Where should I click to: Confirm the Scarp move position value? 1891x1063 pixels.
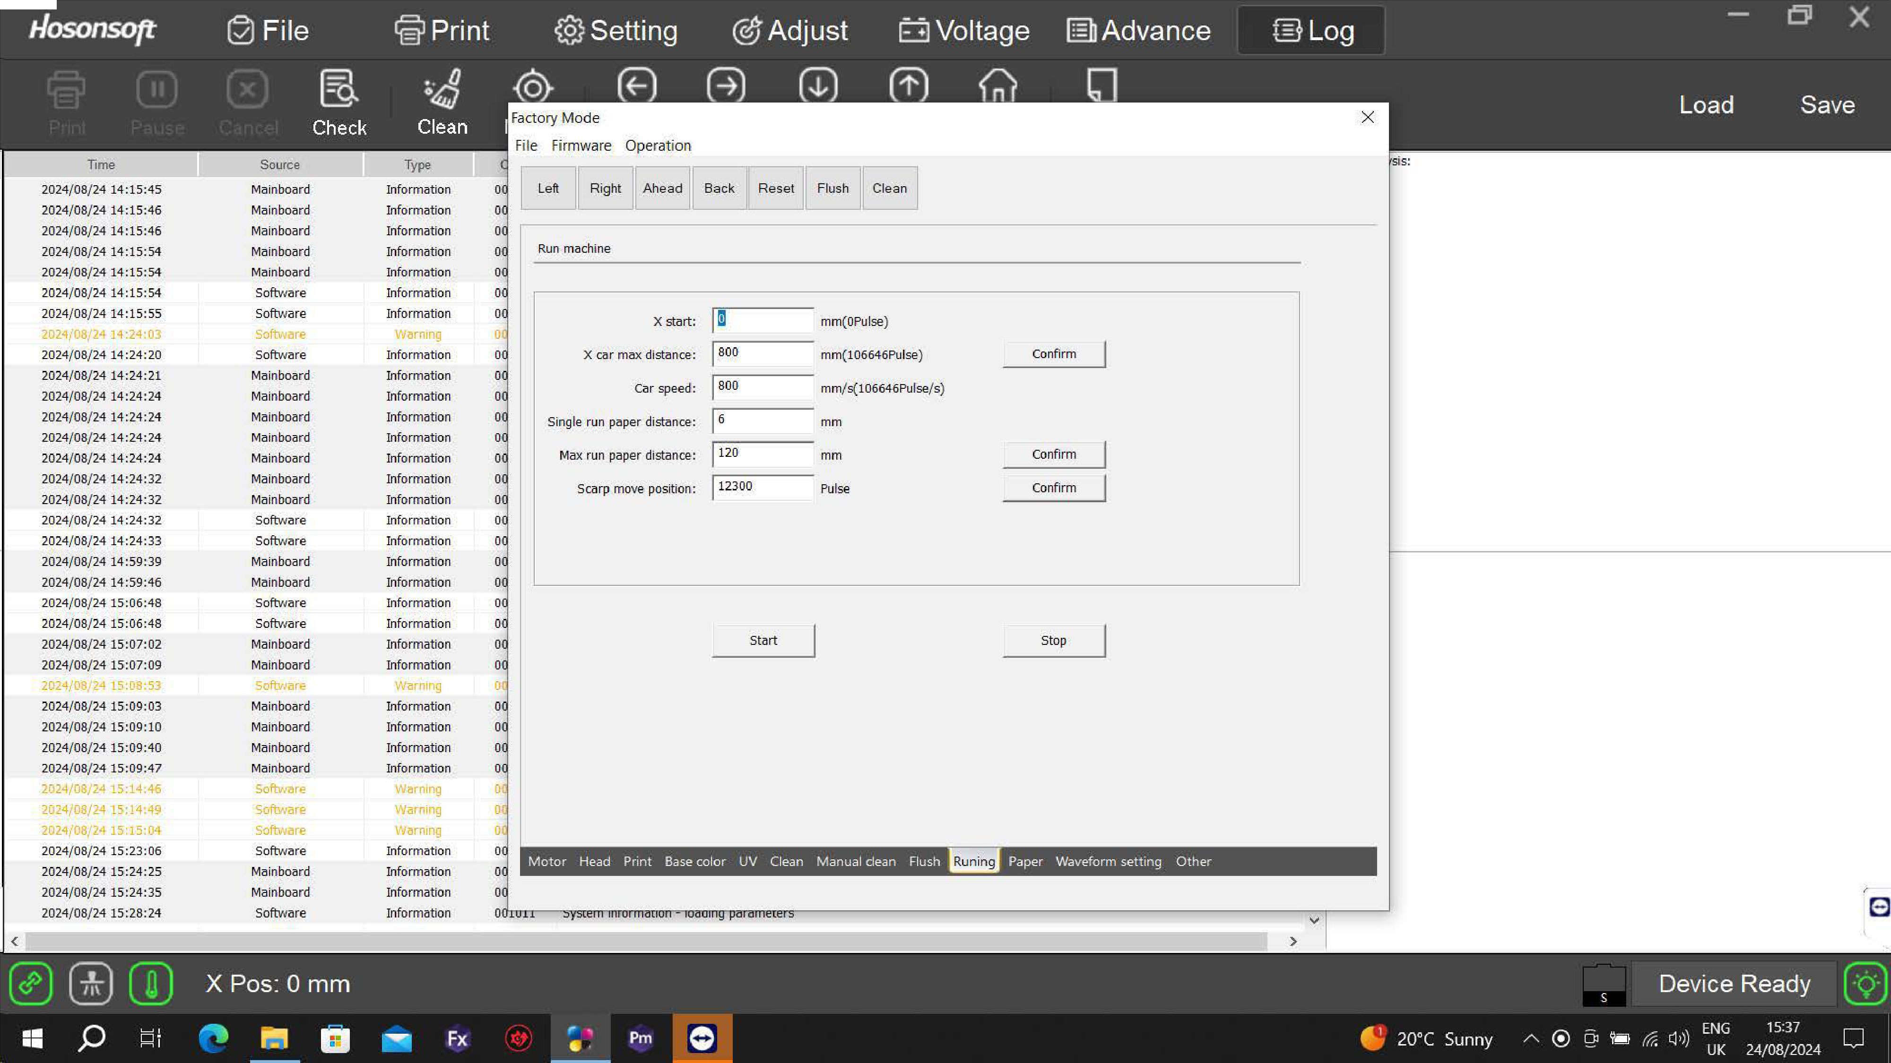(1053, 488)
